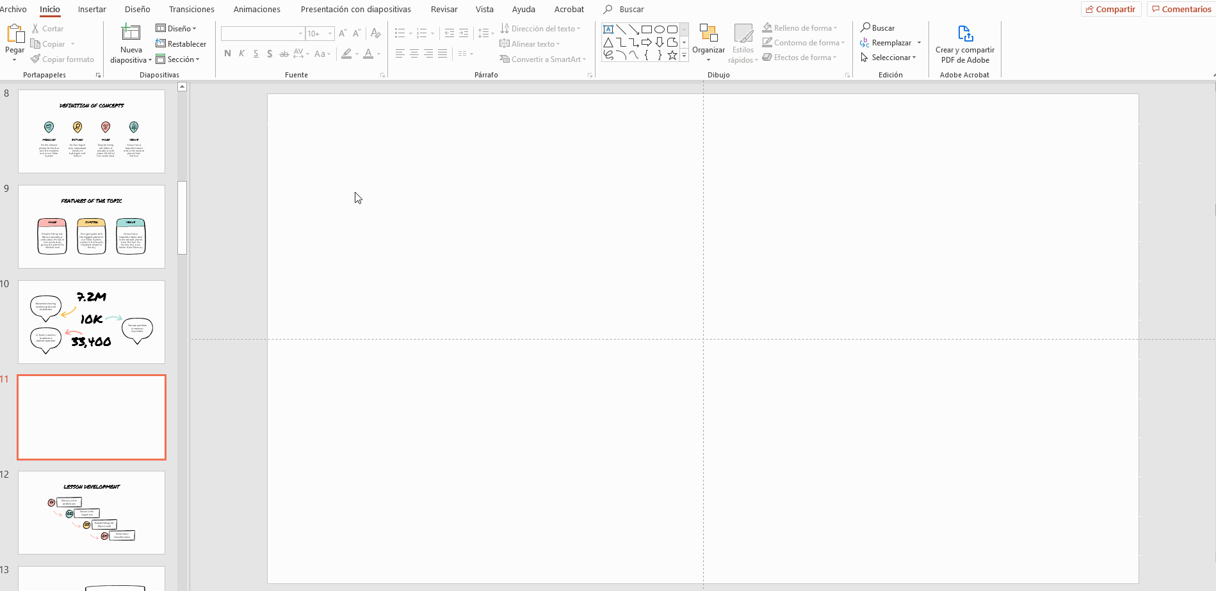Image resolution: width=1216 pixels, height=591 pixels.
Task: Click the Reemplazar icon
Action: click(x=865, y=43)
